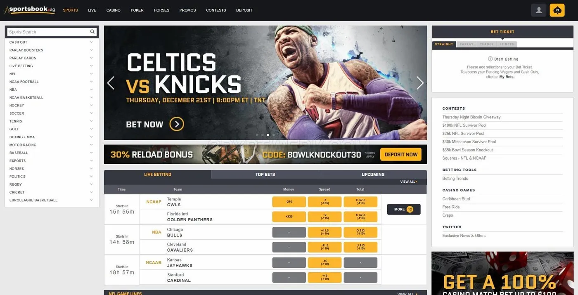The width and height of the screenshot is (578, 295).
Task: Toggle Chicago Bulls +11.5 spread selection
Action: point(325,232)
